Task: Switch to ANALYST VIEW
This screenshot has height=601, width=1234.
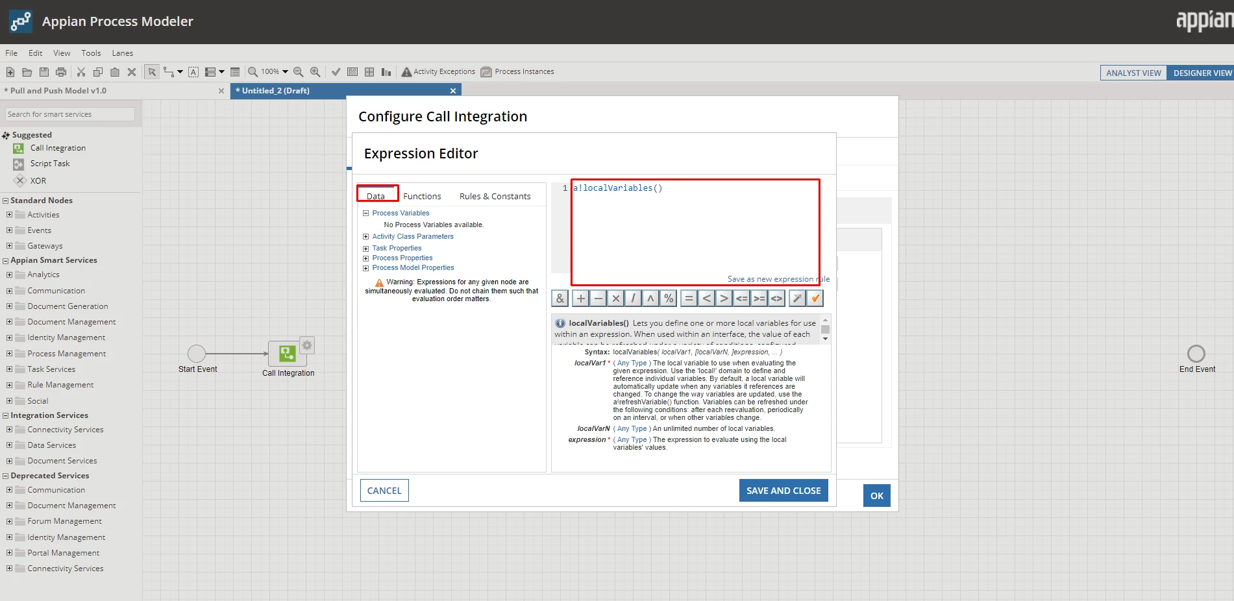Action: 1133,73
